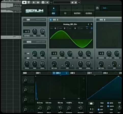The height and width of the screenshot is (114, 123).
Task: Open the MATRIX tab
Action: point(77,11)
